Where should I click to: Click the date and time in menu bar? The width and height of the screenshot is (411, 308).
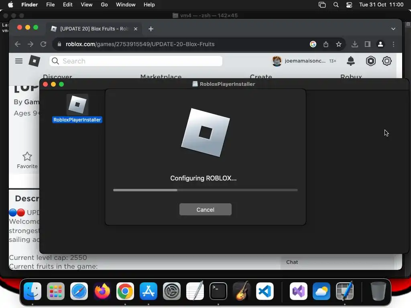coord(381,5)
